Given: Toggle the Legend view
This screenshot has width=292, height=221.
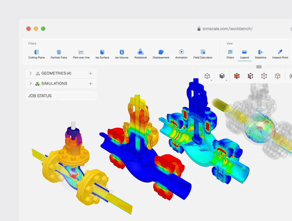Looking at the screenshot, I should click(x=245, y=54).
